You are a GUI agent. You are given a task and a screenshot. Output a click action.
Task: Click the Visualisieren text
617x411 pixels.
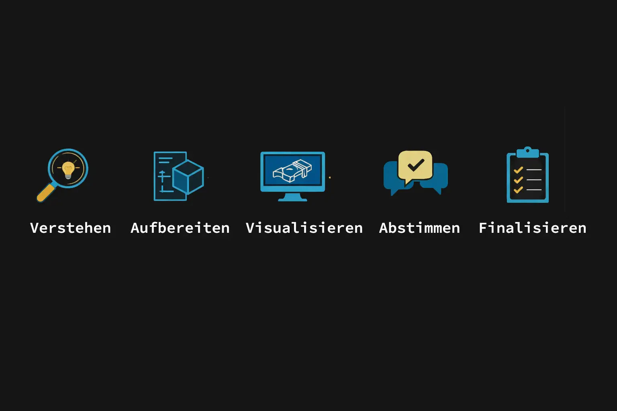pos(304,228)
